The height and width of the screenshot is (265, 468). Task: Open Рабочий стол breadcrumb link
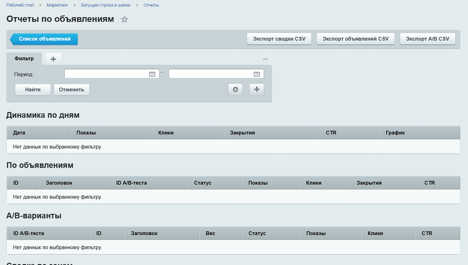pyautogui.click(x=20, y=5)
